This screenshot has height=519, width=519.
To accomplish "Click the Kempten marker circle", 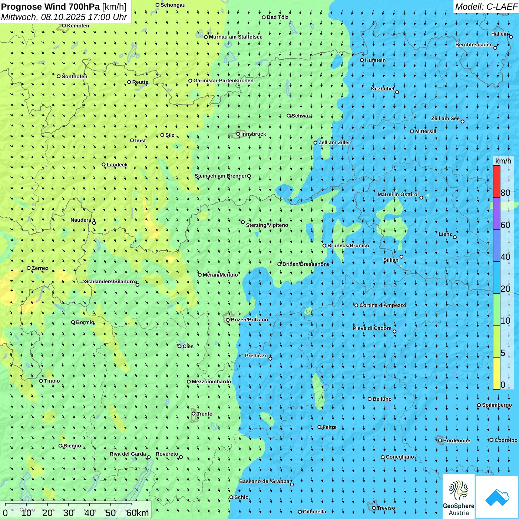I will tap(64, 26).
